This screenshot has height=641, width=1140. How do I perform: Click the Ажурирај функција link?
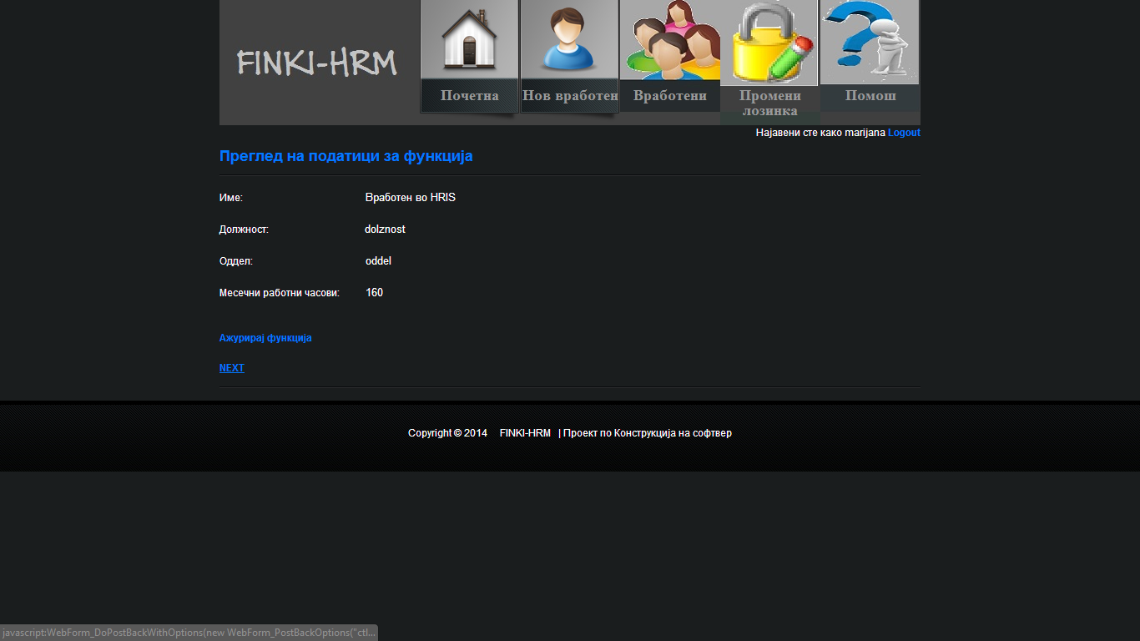point(265,338)
